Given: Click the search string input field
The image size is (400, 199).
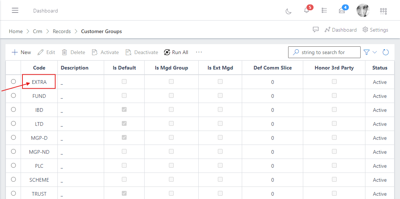Looking at the screenshot, I should pos(328,52).
